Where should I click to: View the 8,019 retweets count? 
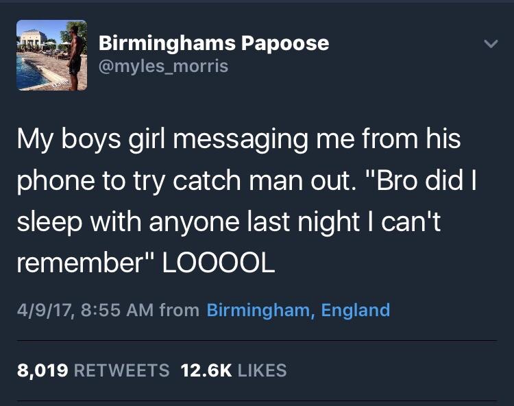(42, 370)
